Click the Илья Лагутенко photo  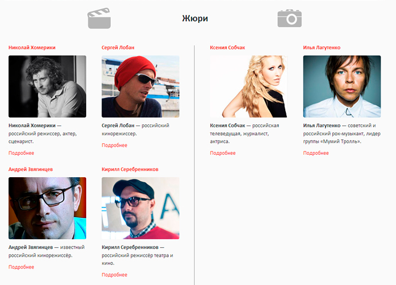[x=341, y=87]
